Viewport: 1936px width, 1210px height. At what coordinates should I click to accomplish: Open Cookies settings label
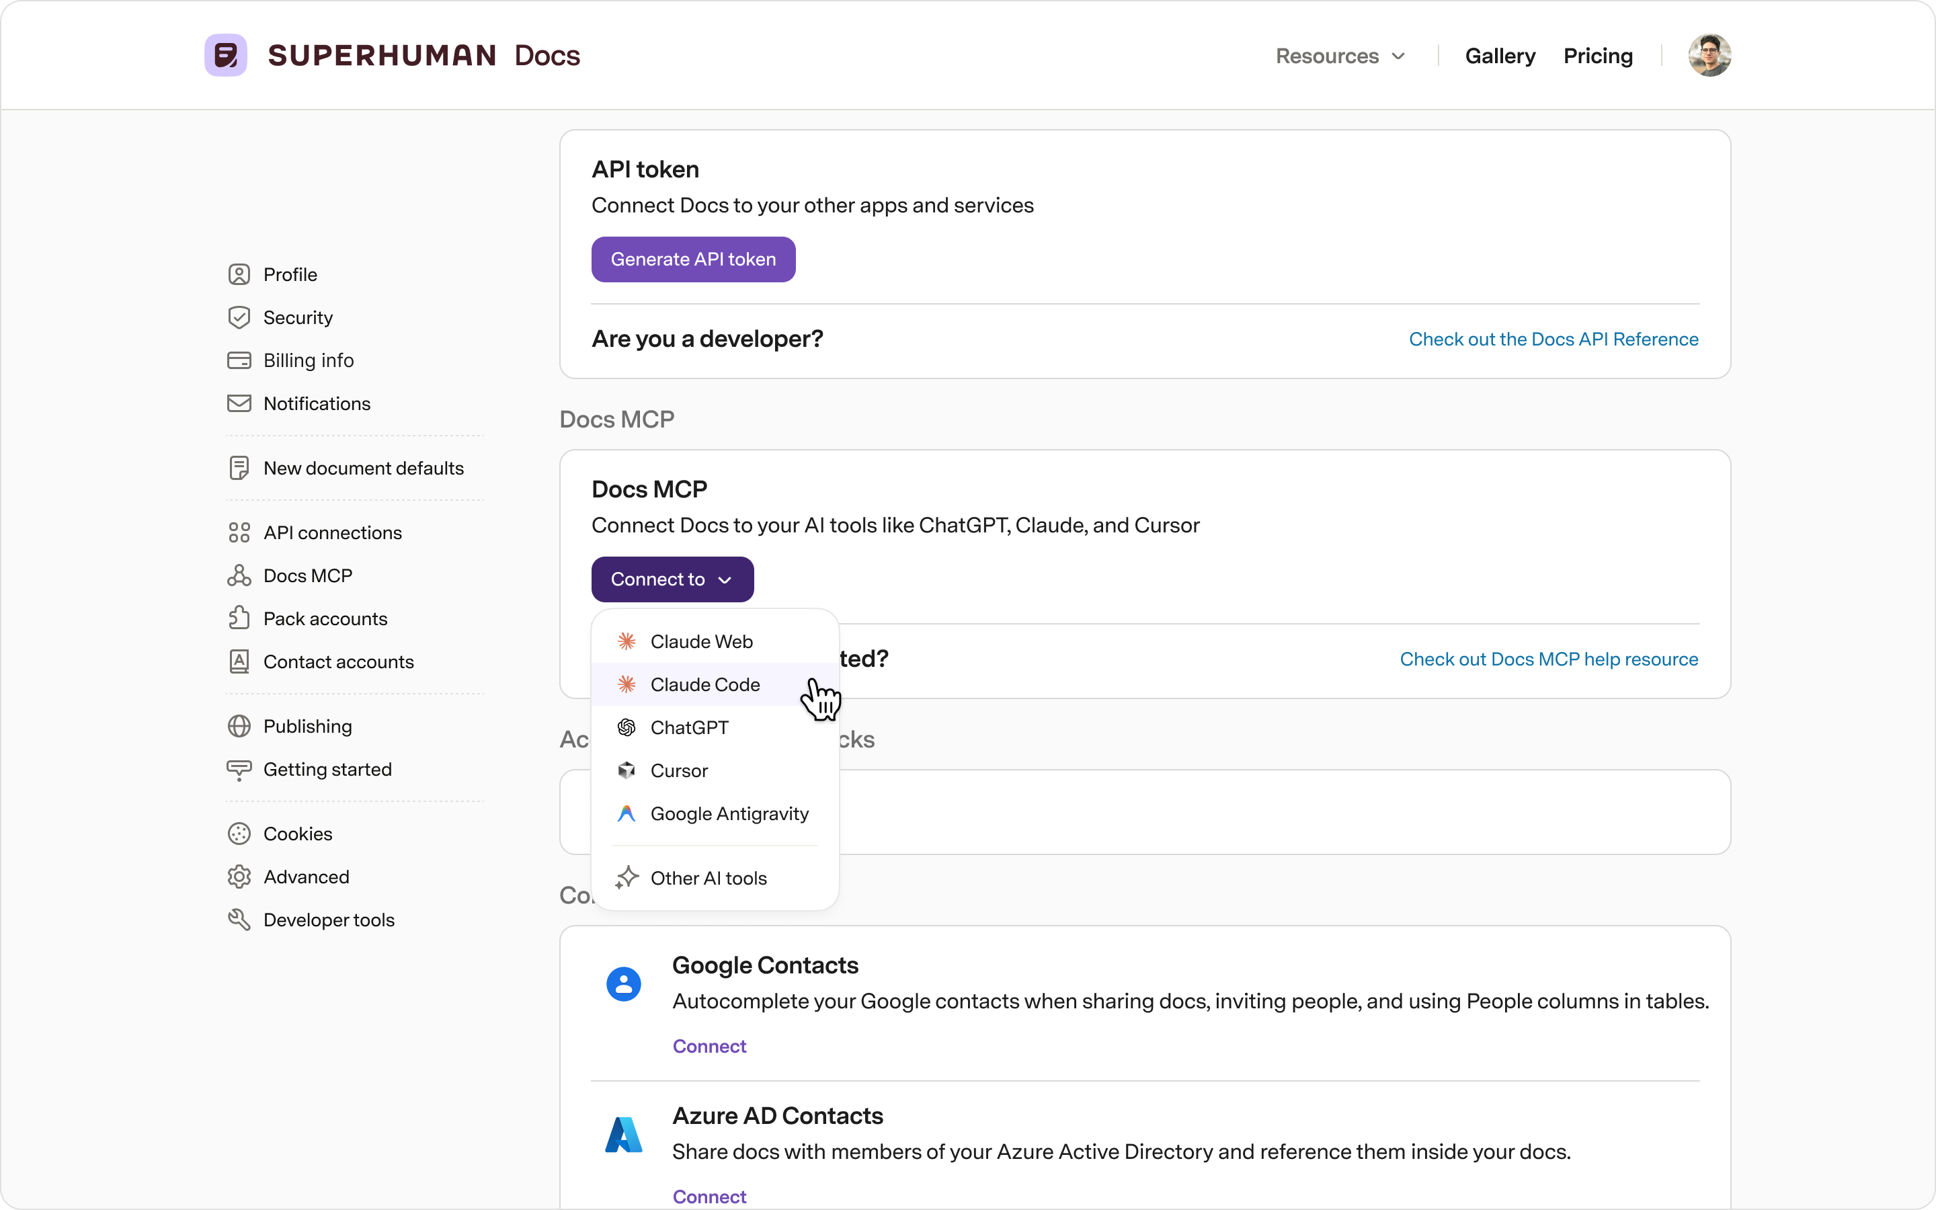click(298, 834)
